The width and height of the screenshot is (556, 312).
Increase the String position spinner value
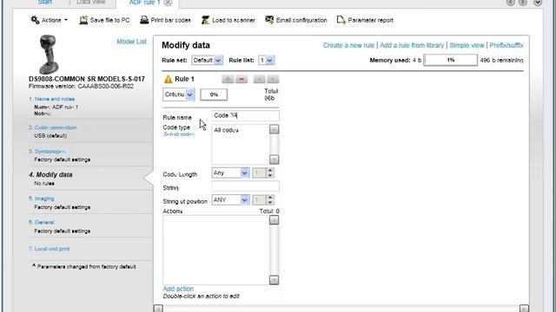click(270, 198)
